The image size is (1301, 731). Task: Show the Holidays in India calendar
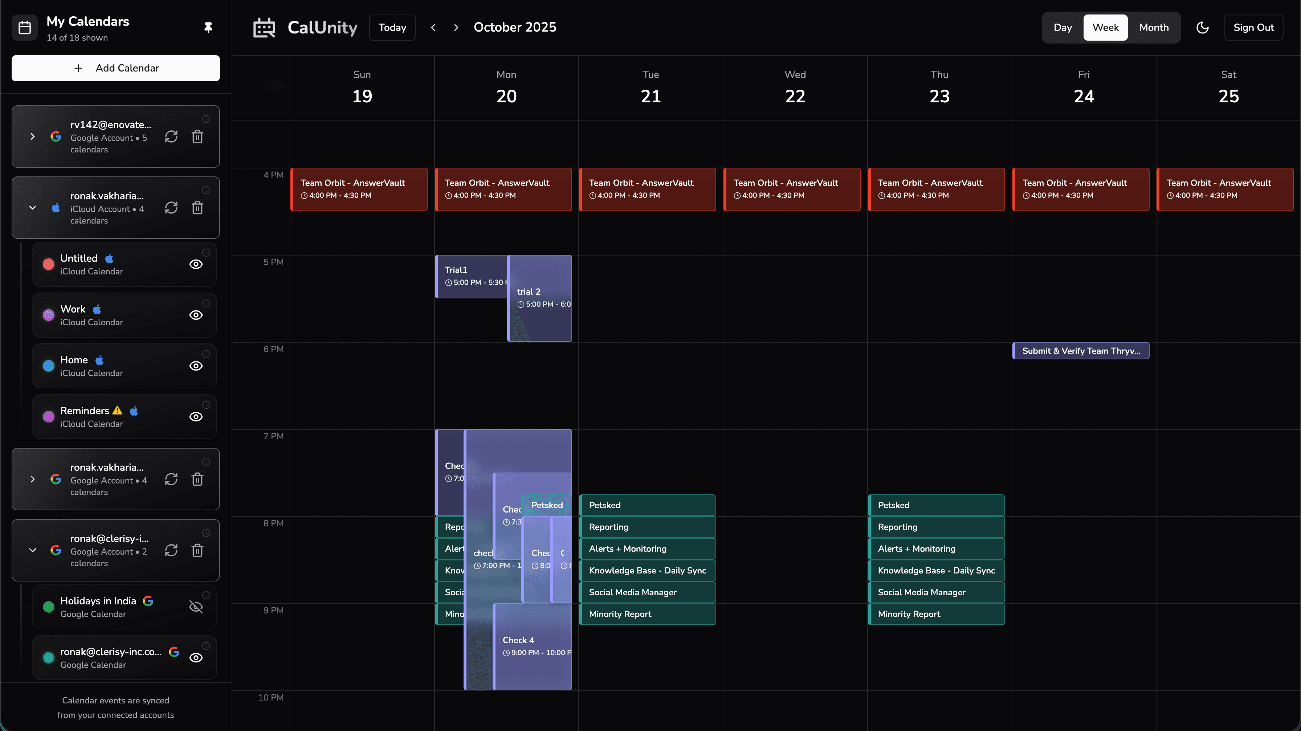[x=196, y=607]
